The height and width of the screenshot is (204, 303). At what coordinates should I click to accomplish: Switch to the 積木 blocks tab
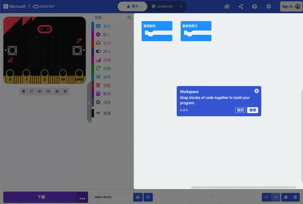pyautogui.click(x=133, y=7)
